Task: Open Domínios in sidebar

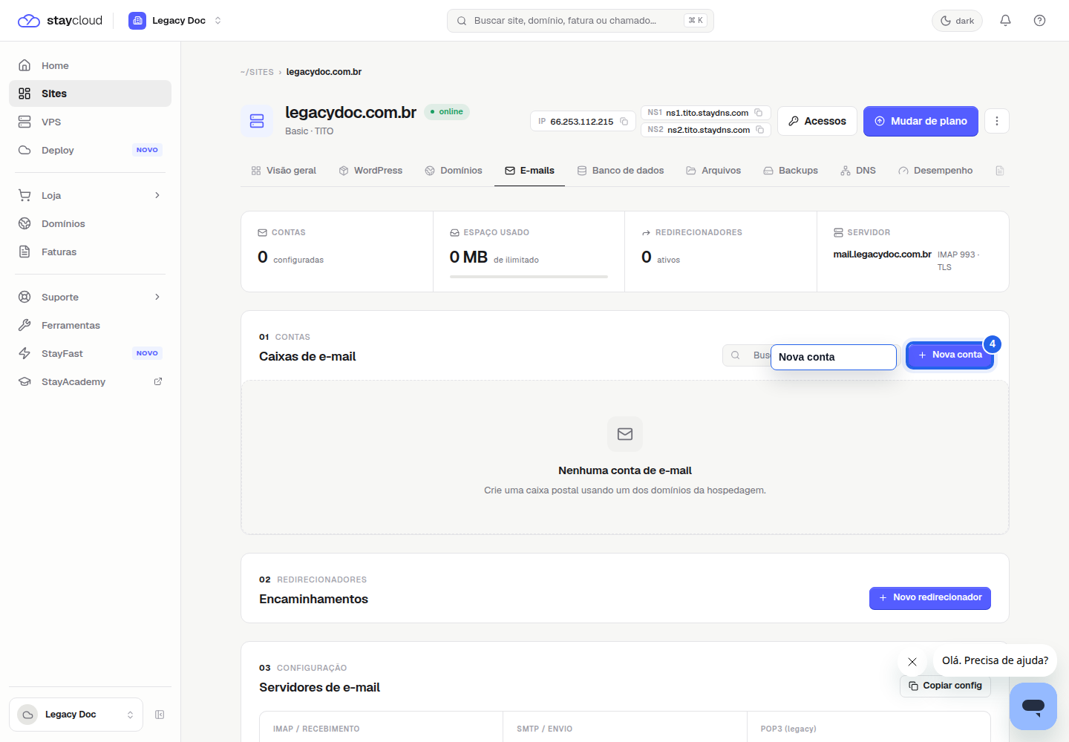Action: tap(90, 223)
